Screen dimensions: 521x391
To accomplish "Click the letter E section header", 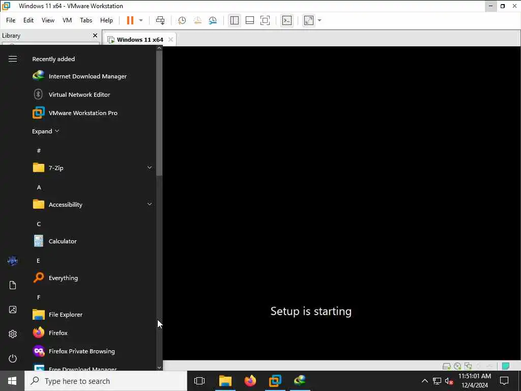I will (x=39, y=260).
